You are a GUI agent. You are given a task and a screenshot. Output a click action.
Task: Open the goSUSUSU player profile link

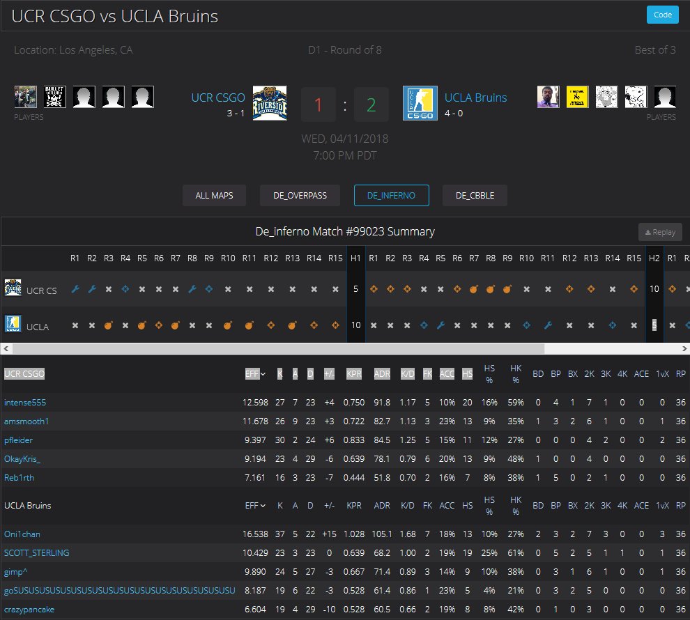tap(120, 591)
